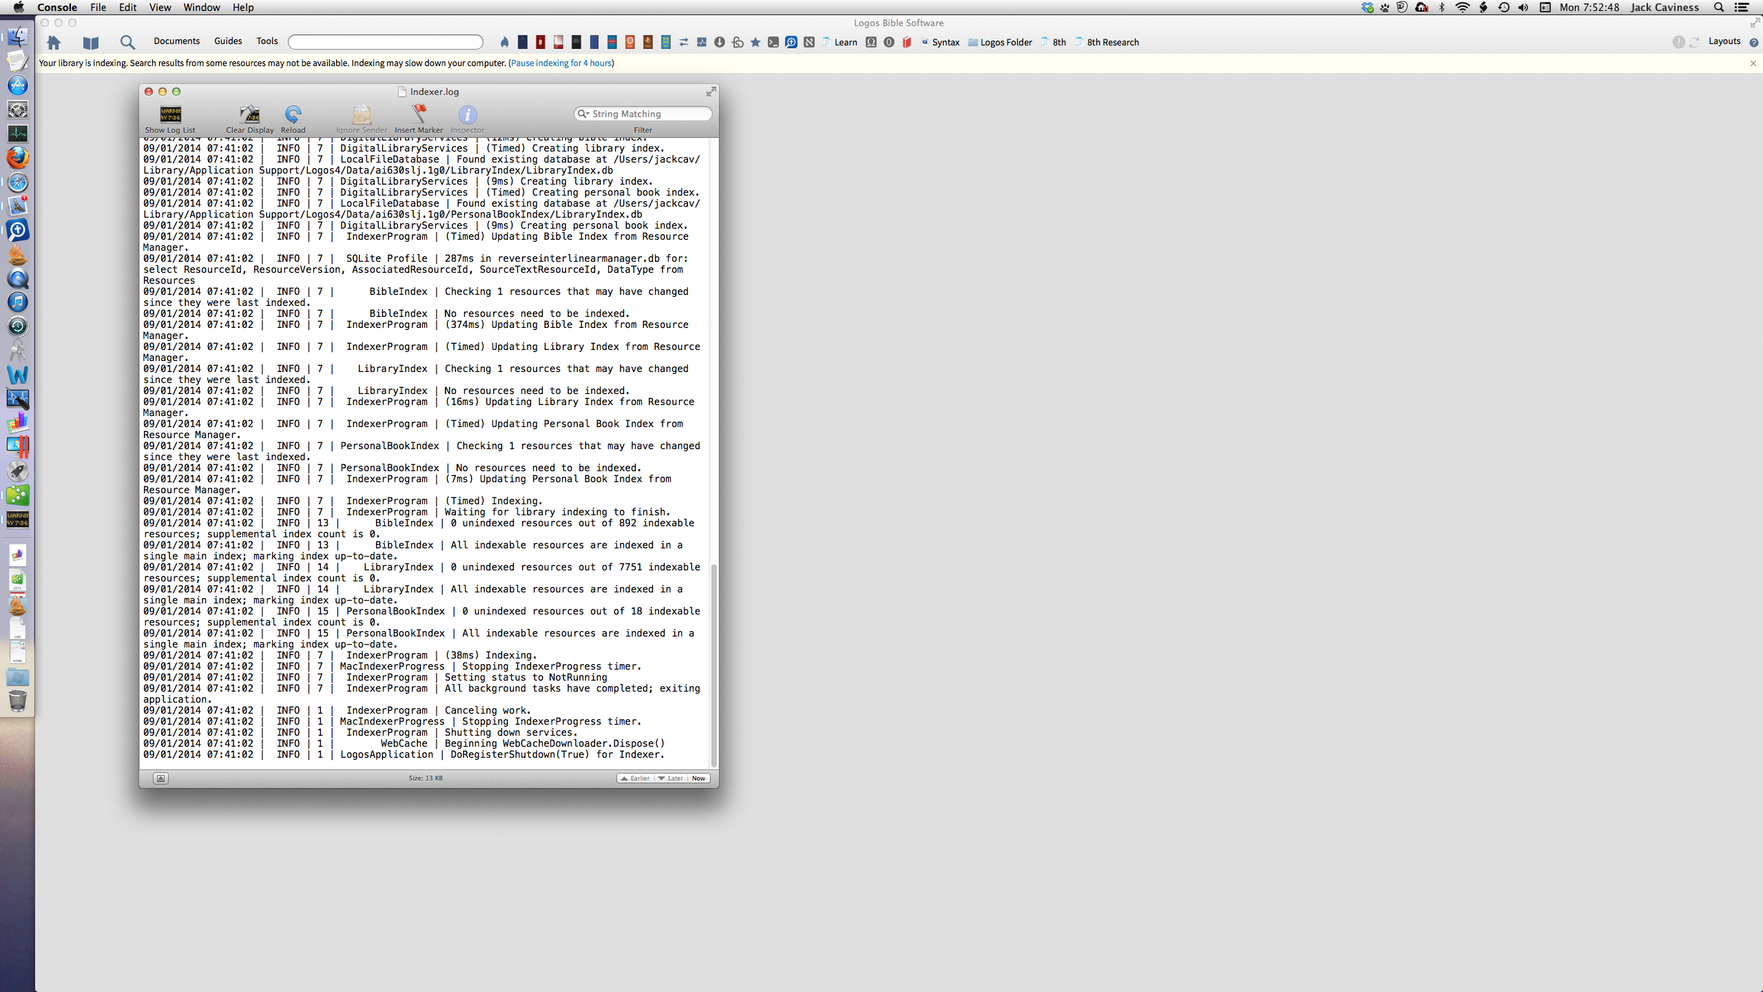Click Pause indexing for 4 hours link
Viewport: 1763px width, 992px height.
click(x=561, y=63)
